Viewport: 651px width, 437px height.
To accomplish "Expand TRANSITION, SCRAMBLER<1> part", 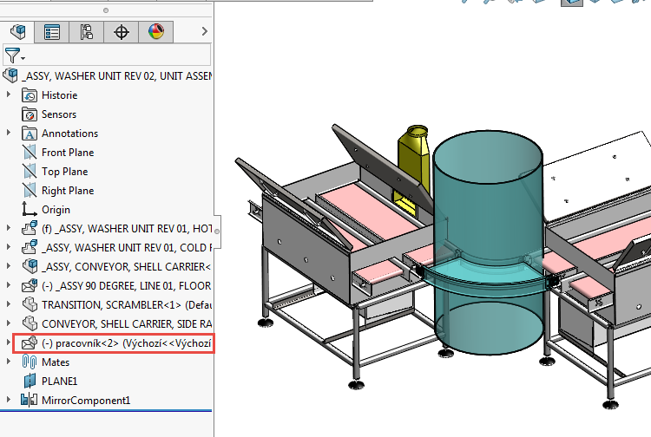I will 9,303.
